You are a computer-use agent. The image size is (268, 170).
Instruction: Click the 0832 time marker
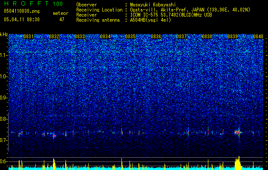tap(54, 37)
